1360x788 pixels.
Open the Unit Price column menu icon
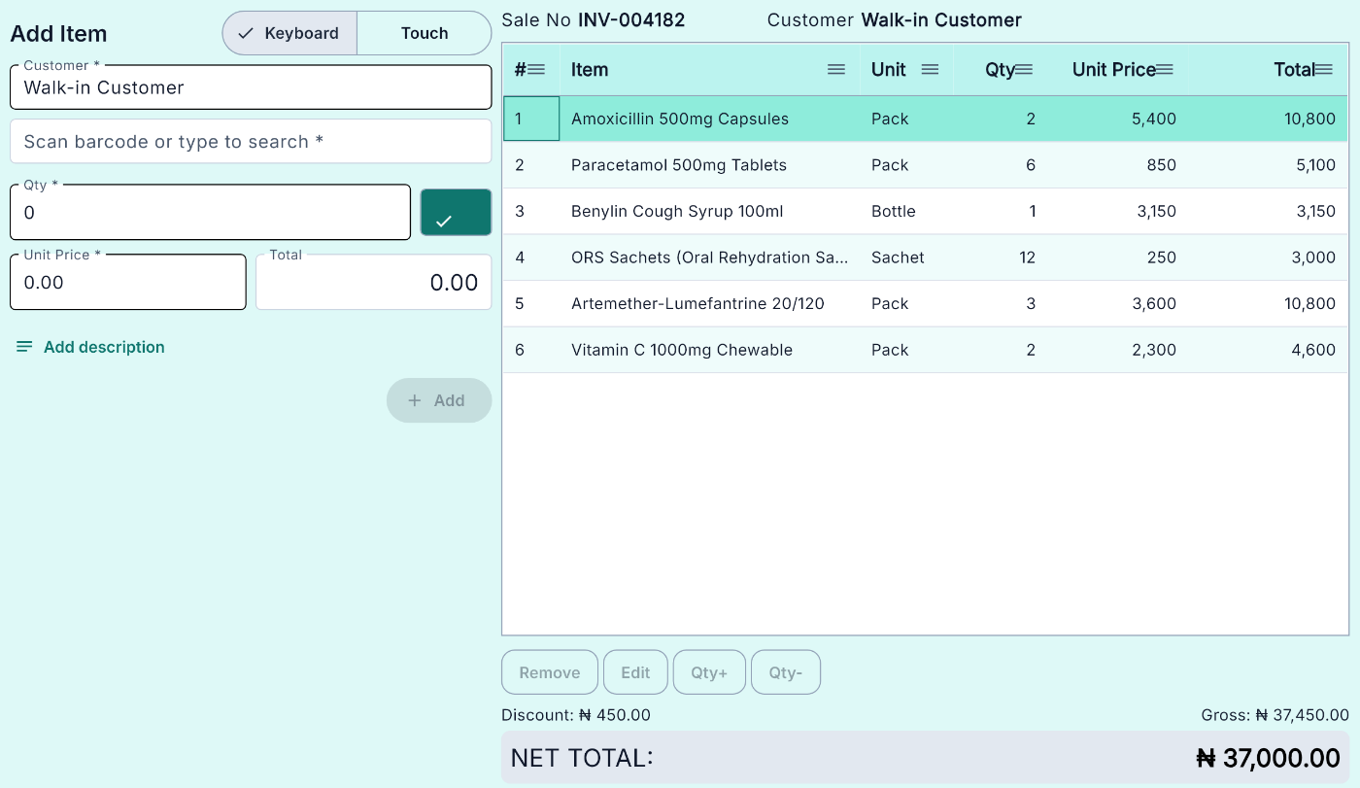pos(1165,69)
